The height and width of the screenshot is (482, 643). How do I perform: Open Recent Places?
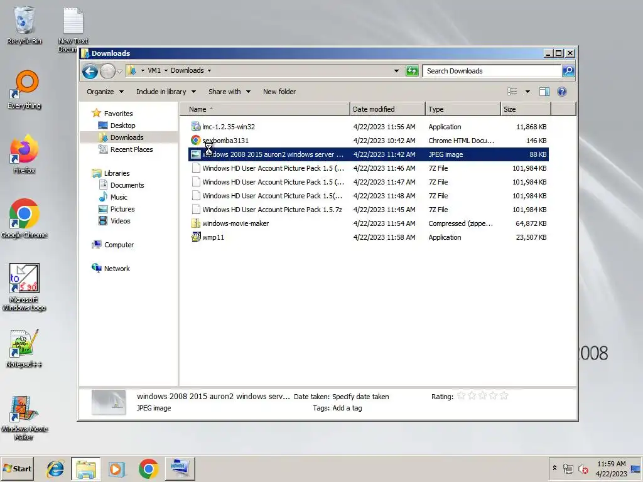(x=131, y=149)
